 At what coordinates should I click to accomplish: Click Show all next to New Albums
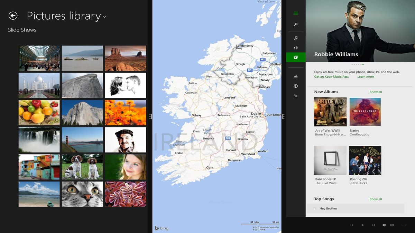(x=376, y=92)
